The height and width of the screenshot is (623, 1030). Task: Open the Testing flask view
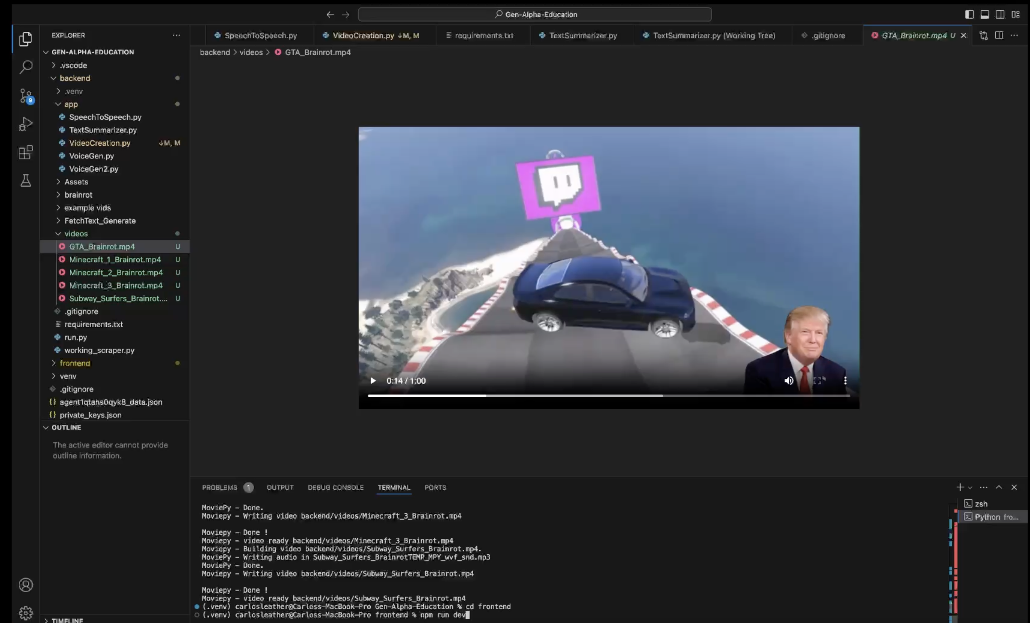25,180
